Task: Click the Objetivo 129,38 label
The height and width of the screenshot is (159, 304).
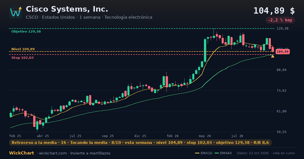Action: (26, 32)
